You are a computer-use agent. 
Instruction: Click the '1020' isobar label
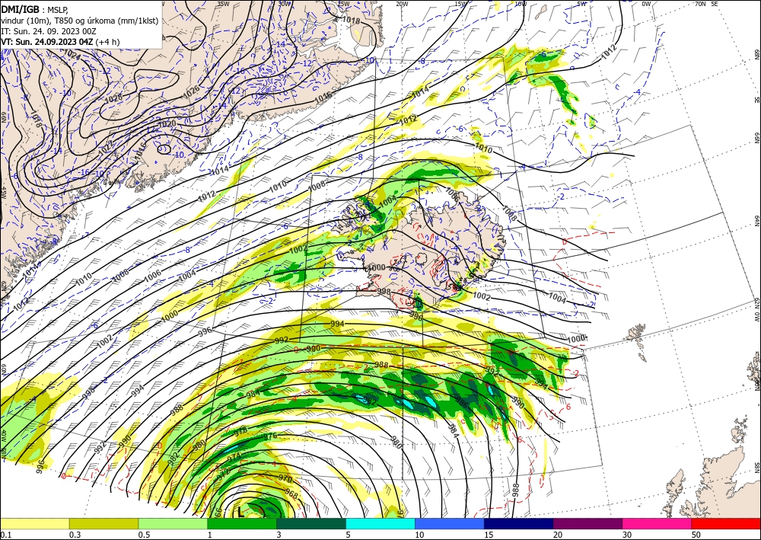[x=167, y=124]
